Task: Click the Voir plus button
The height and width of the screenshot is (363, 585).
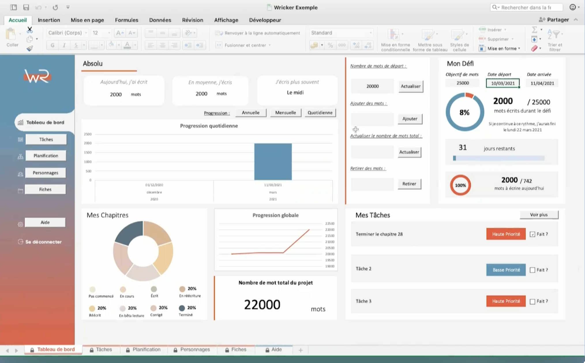Action: click(539, 215)
